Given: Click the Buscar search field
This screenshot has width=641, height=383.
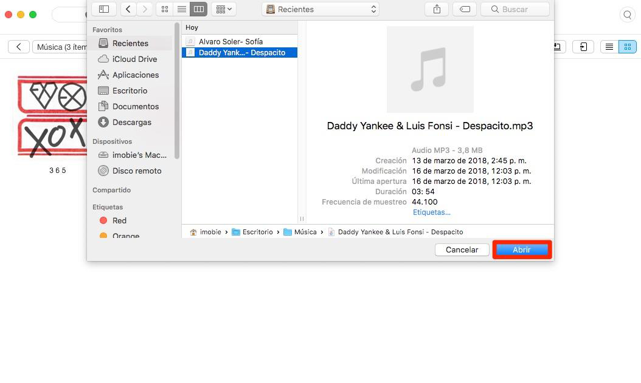Looking at the screenshot, I should coord(515,9).
